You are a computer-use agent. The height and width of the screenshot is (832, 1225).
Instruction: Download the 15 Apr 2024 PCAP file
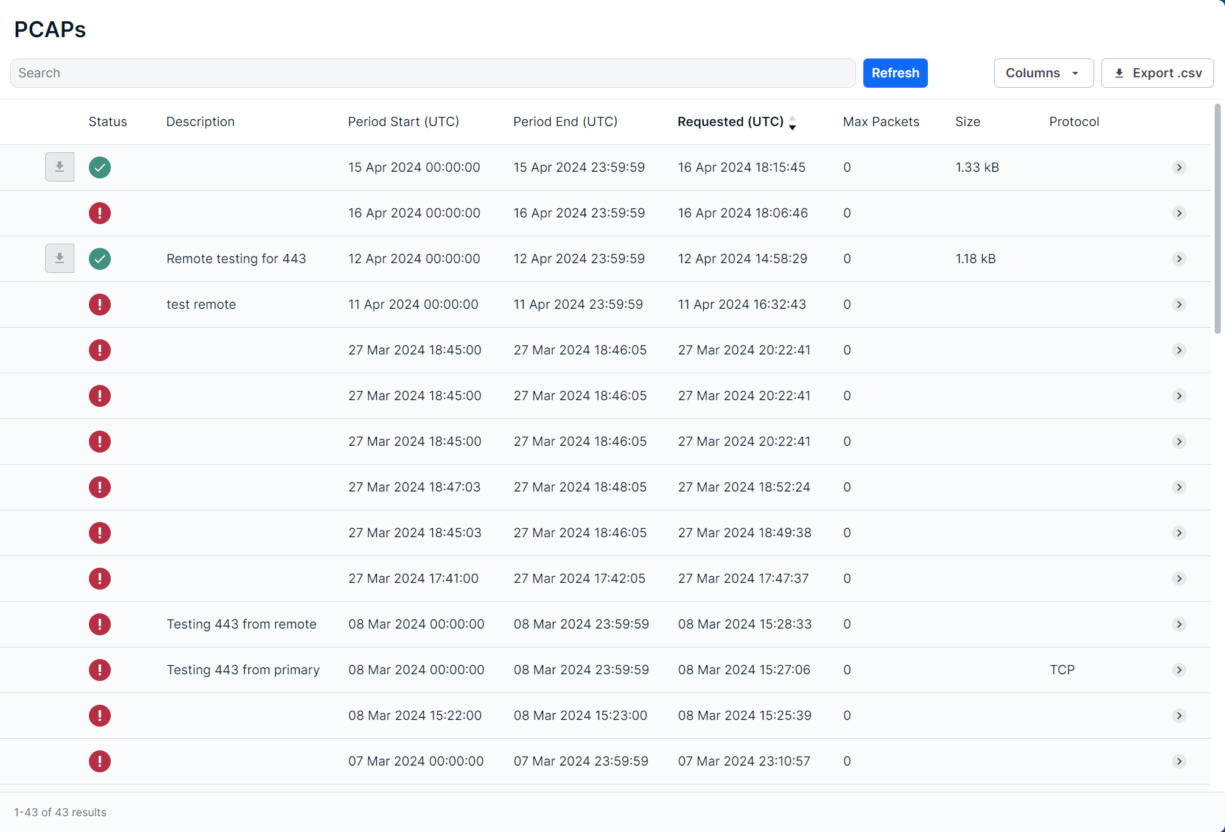pyautogui.click(x=60, y=167)
